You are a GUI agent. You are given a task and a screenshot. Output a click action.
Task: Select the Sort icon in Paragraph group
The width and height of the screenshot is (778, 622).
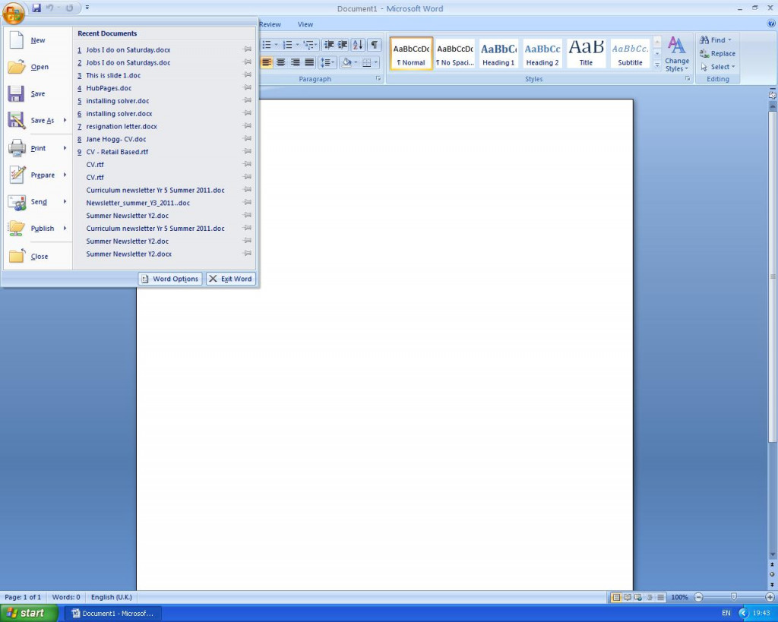click(358, 45)
